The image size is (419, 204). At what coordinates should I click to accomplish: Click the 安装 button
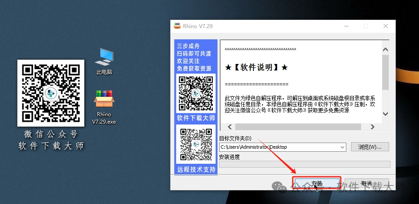coord(317,183)
